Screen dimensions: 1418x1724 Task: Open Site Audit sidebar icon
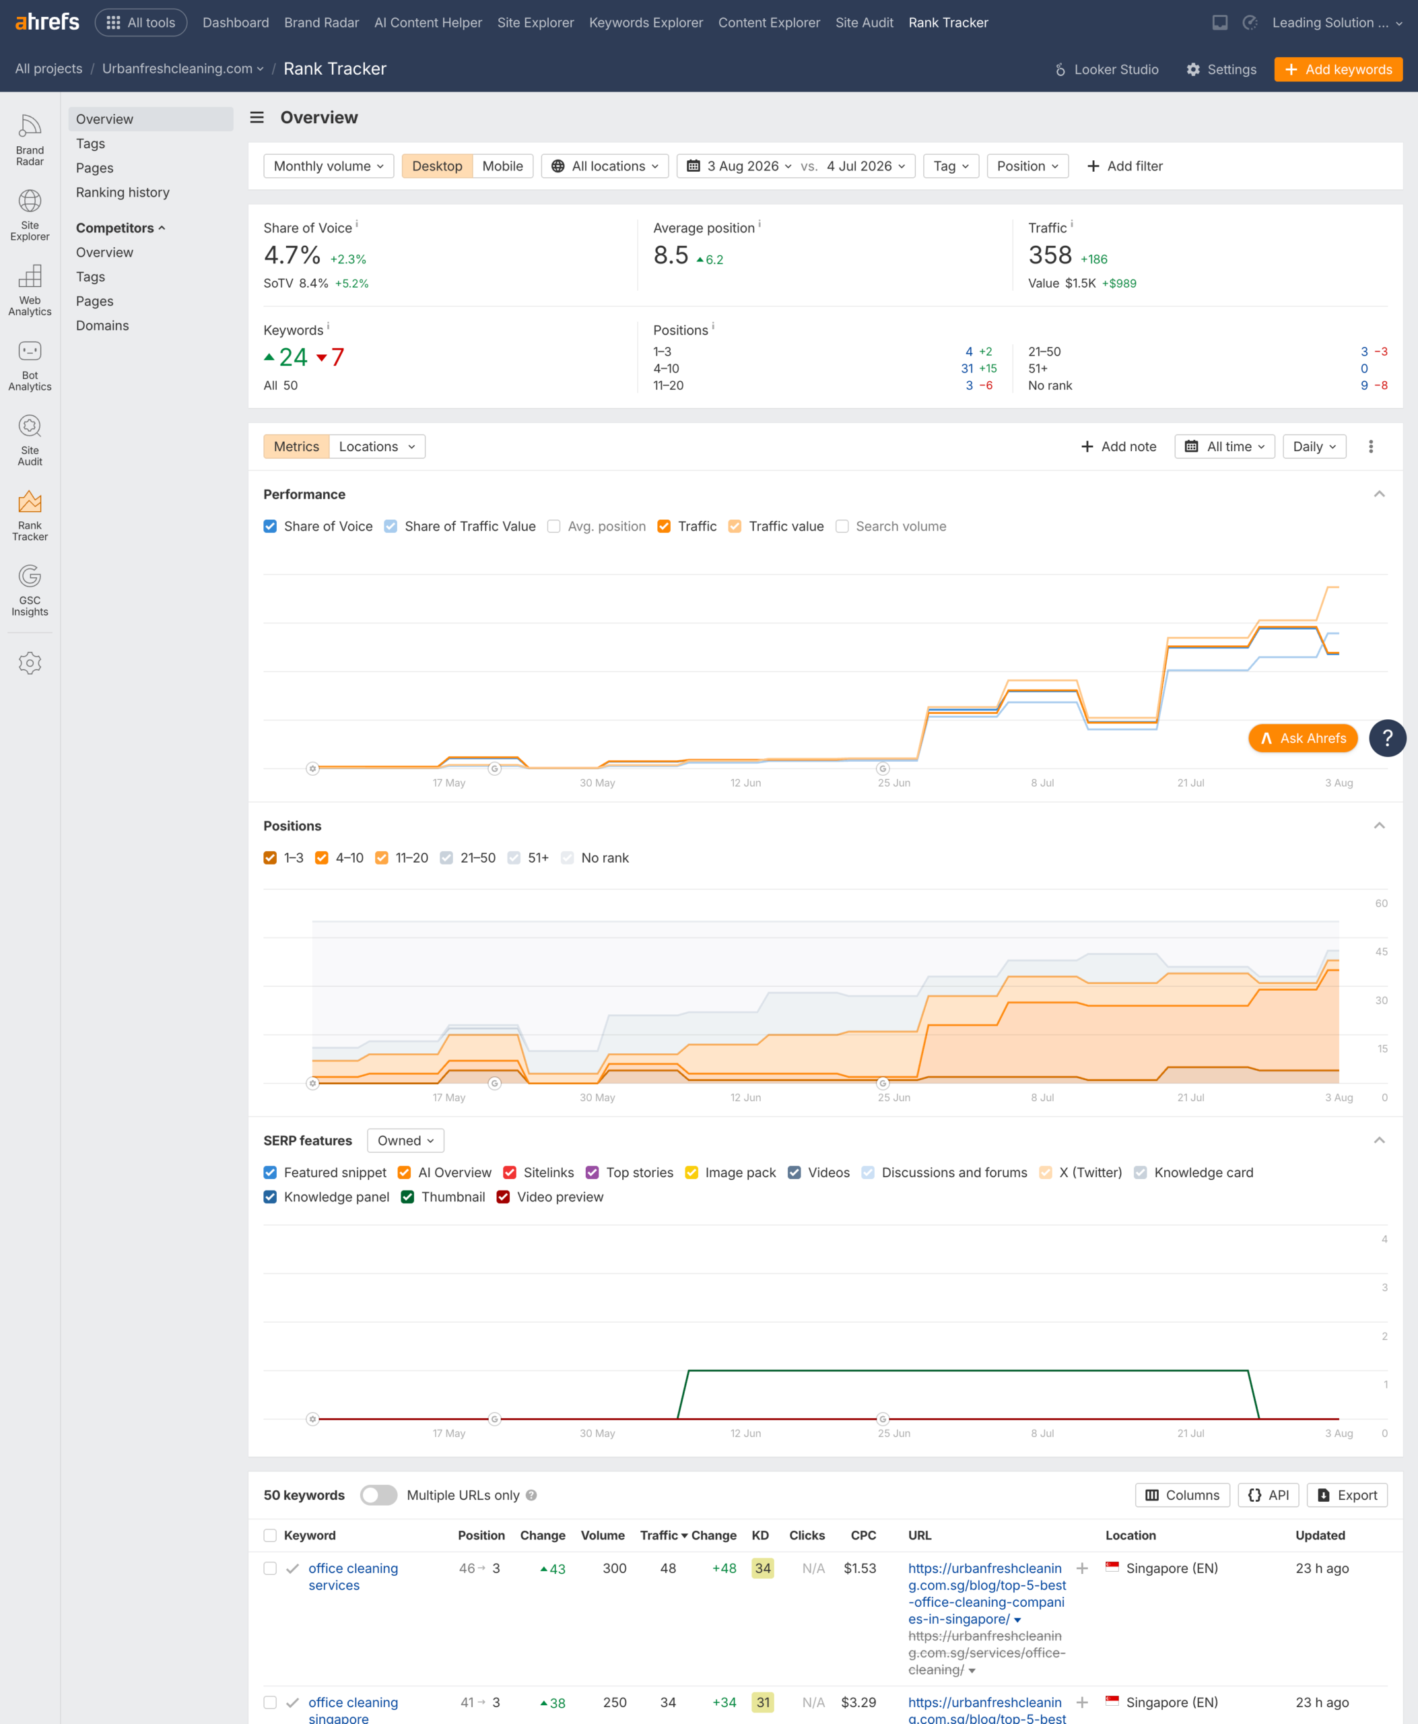point(30,440)
